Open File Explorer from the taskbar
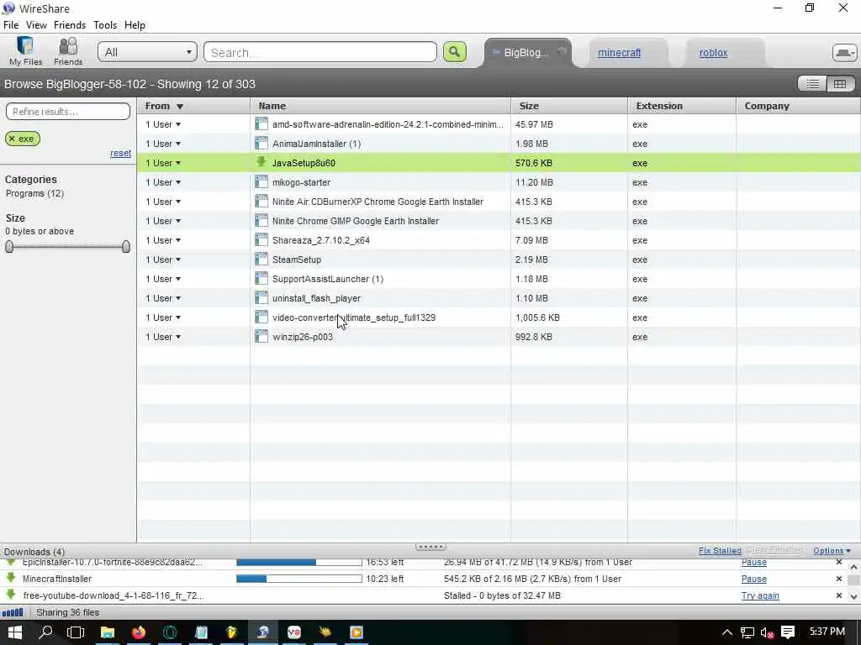Screen dimensions: 861x645 tap(107, 632)
